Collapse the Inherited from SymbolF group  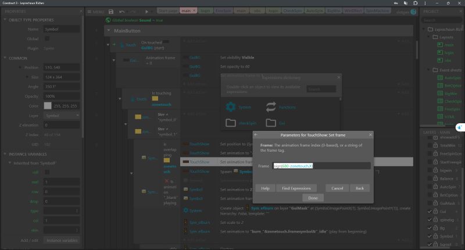(x=9, y=163)
